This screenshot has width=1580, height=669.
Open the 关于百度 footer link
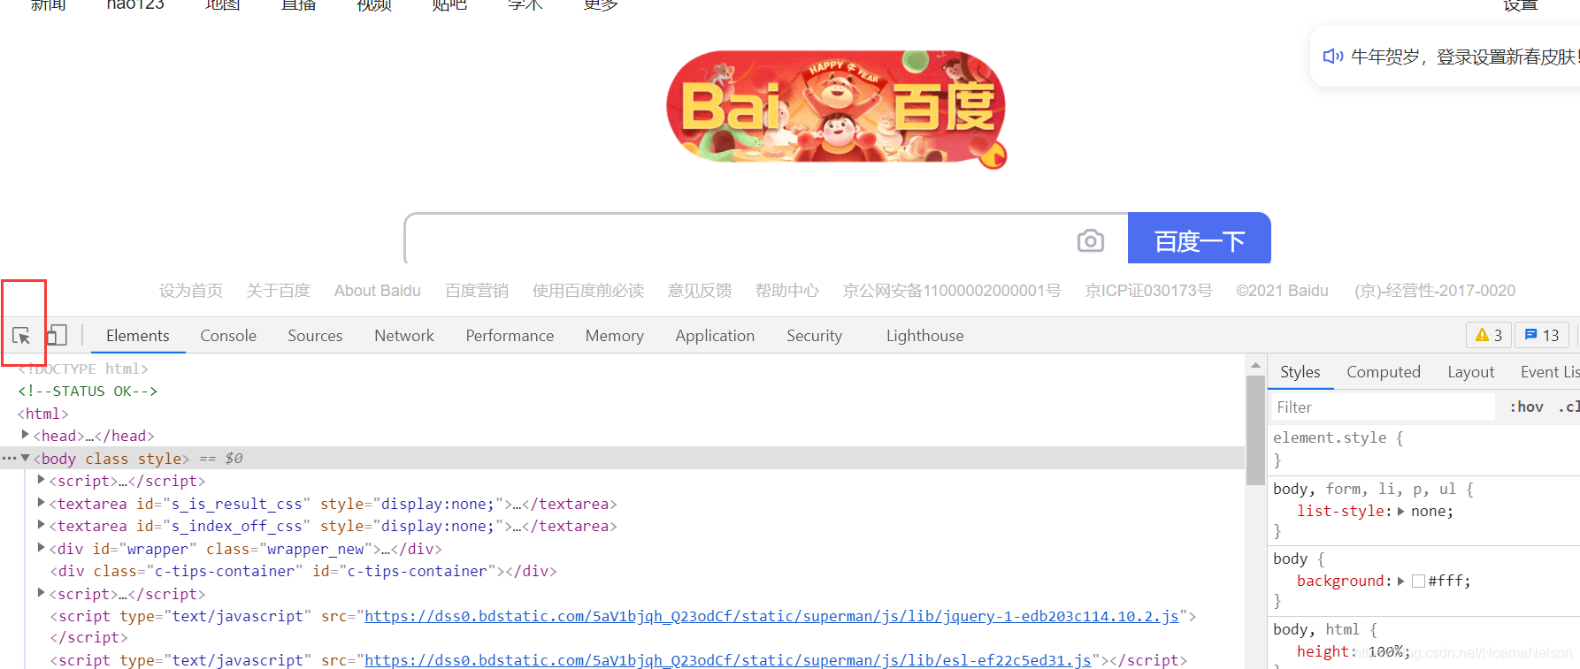click(279, 291)
